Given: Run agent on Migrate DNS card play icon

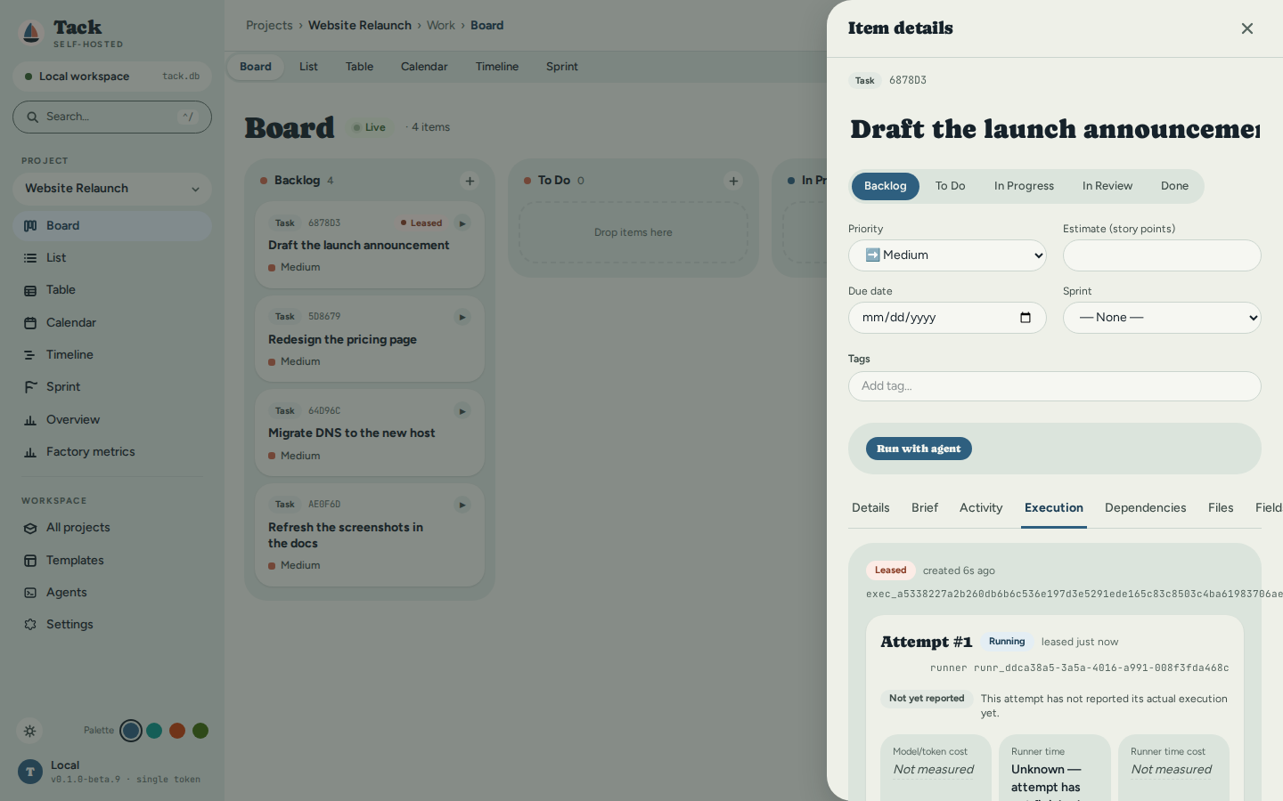Looking at the screenshot, I should 462,411.
